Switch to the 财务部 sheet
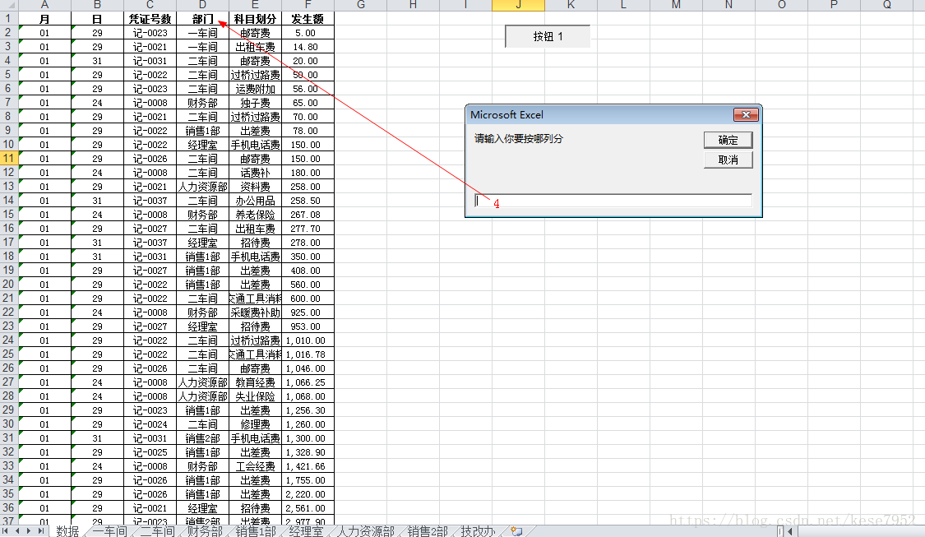 click(202, 531)
